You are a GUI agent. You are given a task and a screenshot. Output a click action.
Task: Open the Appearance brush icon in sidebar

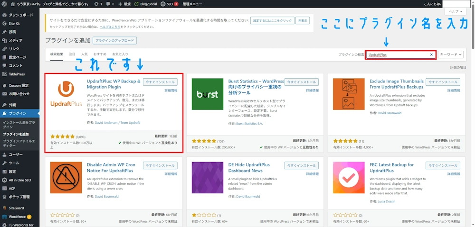point(4,105)
